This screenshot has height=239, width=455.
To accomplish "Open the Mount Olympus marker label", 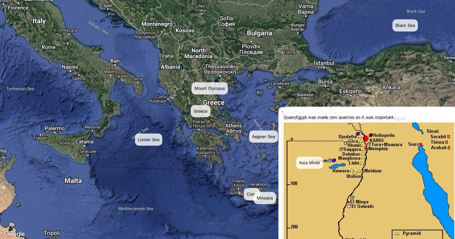I will coord(210,88).
